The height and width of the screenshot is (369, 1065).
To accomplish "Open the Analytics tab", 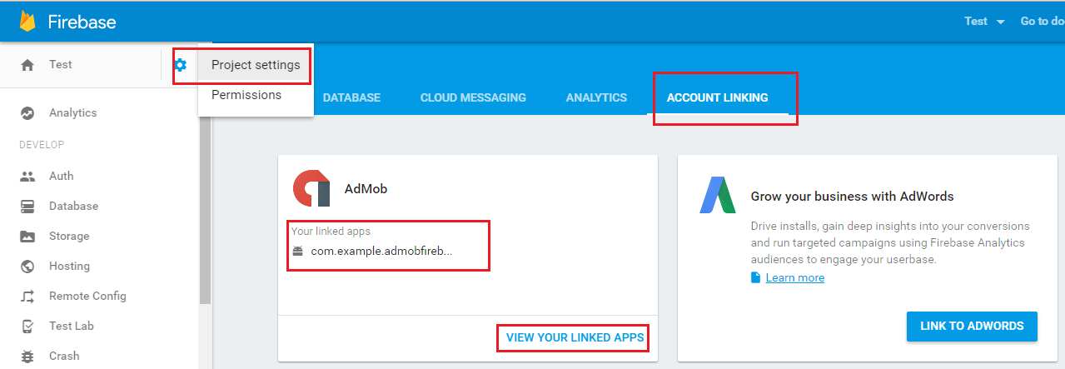I will pos(596,97).
